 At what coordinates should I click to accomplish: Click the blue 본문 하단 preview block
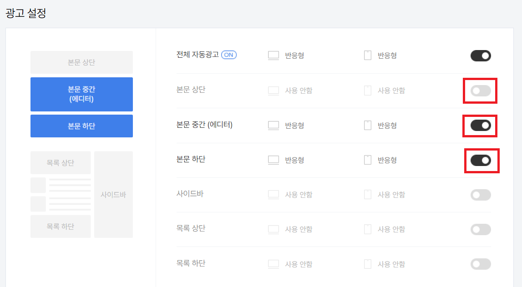(x=81, y=126)
